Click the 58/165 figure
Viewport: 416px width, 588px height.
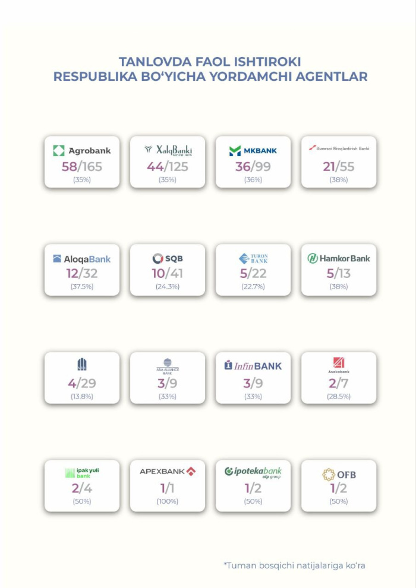coord(82,166)
